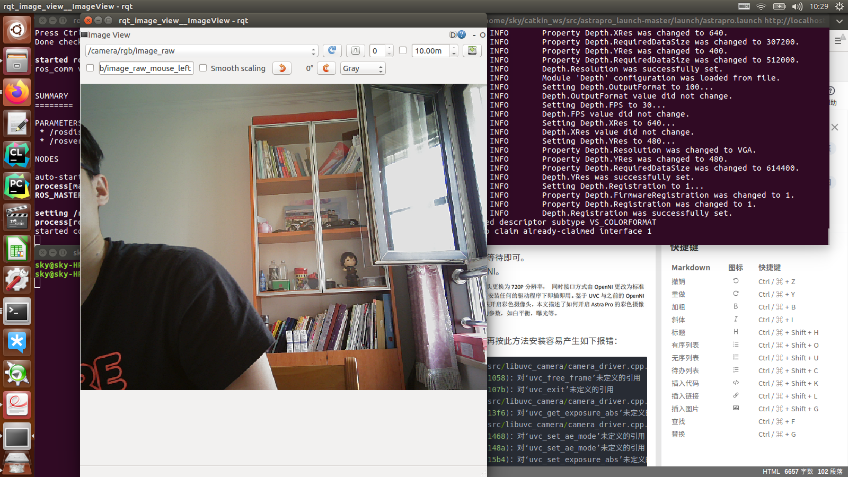Click the keyboard input indicator

point(744,6)
